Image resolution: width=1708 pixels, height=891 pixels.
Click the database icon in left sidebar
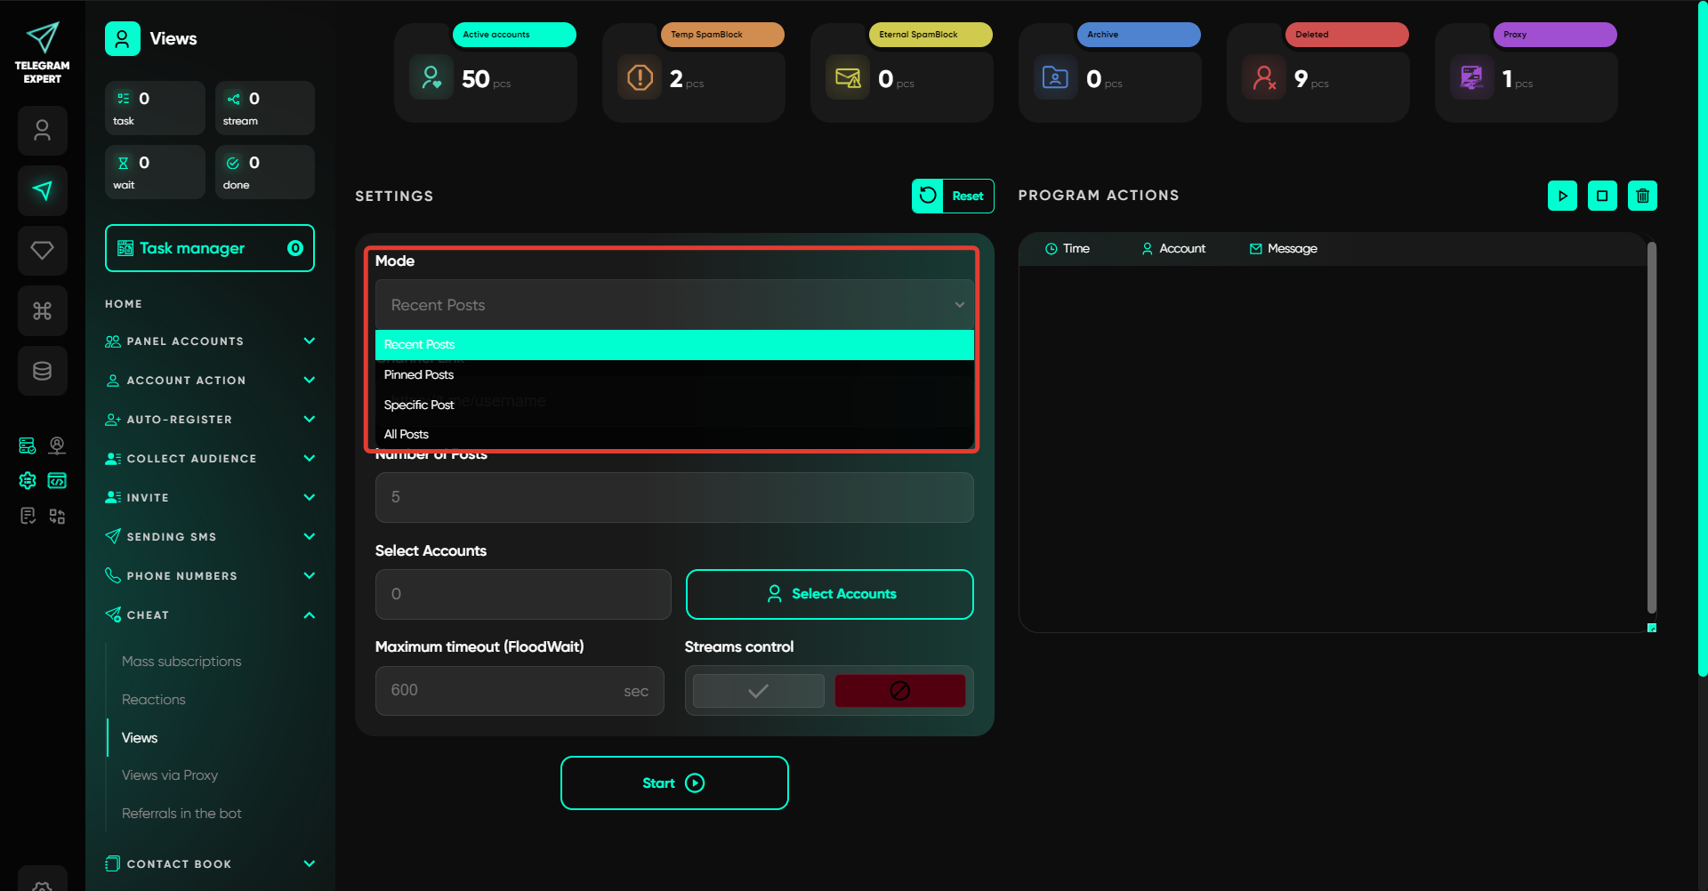(x=42, y=371)
